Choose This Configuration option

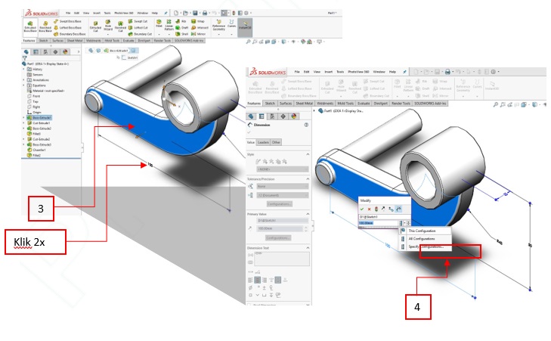tap(423, 231)
